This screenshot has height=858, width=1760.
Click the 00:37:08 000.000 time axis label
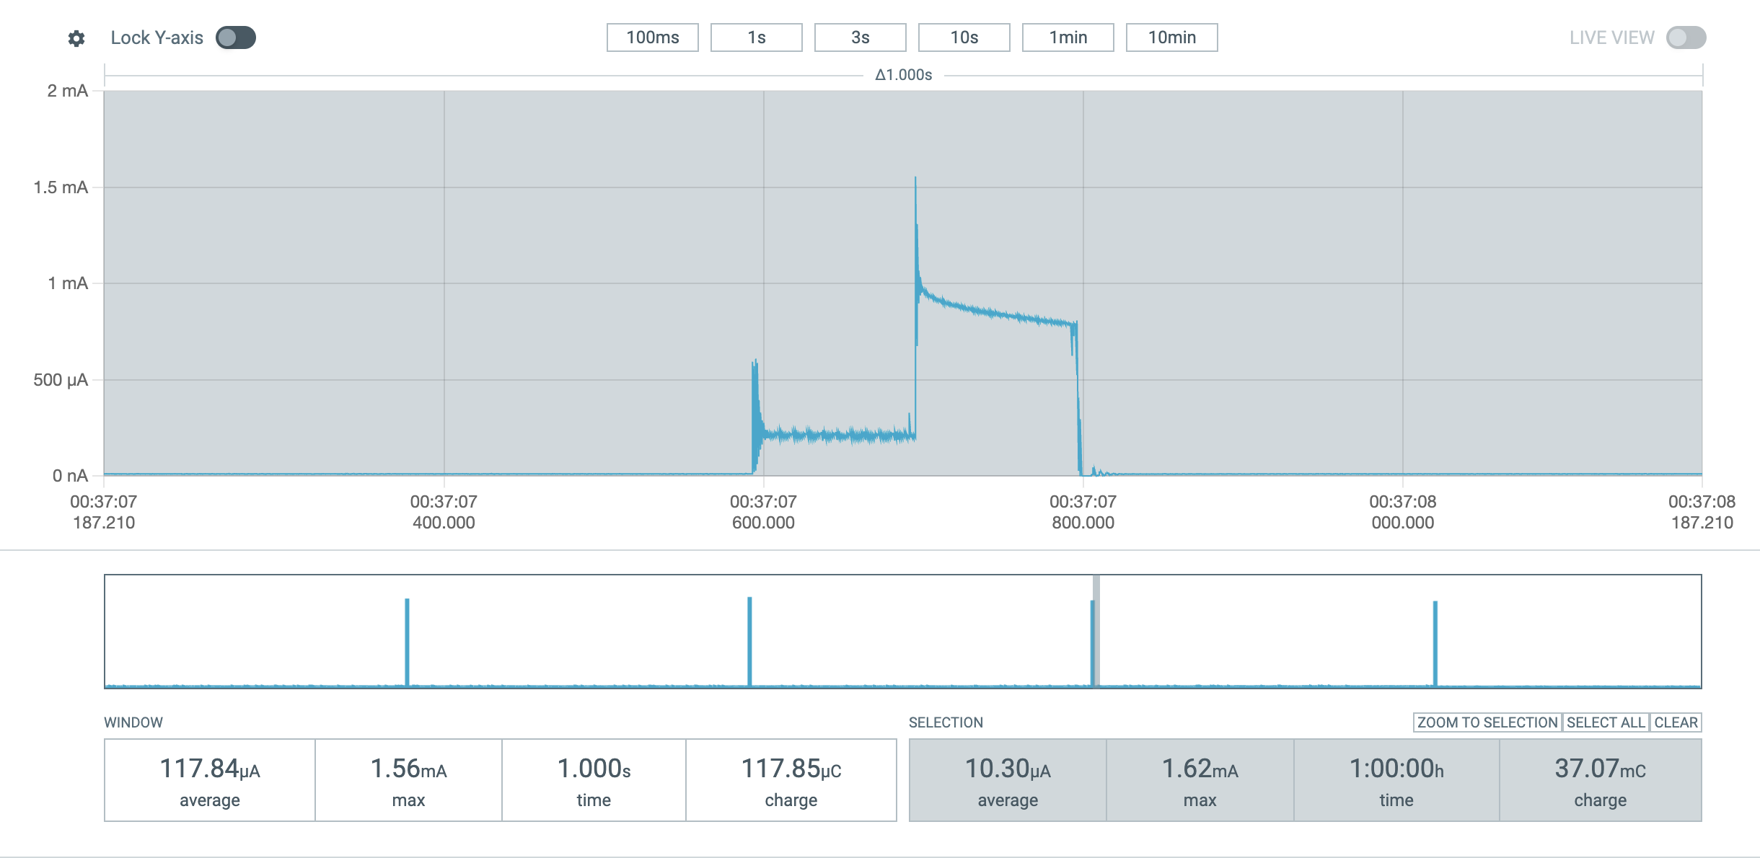pyautogui.click(x=1403, y=512)
